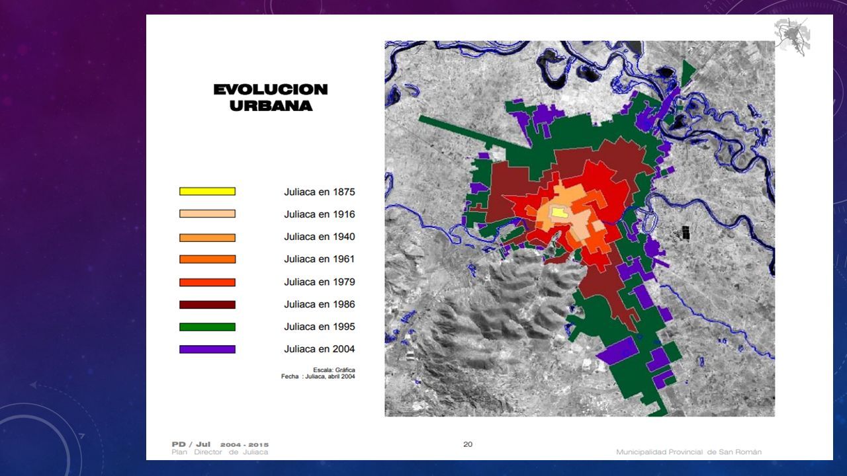Click the 'Juliaca en 1961' label

(x=320, y=259)
